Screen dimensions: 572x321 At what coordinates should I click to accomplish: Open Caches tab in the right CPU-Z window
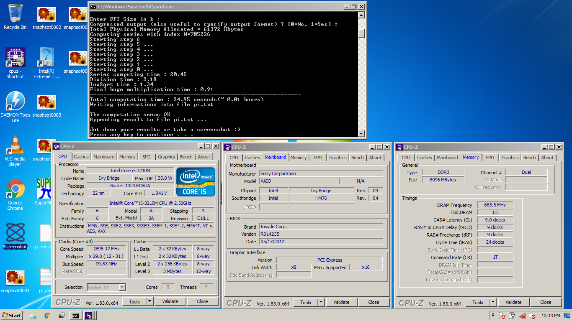point(424,158)
